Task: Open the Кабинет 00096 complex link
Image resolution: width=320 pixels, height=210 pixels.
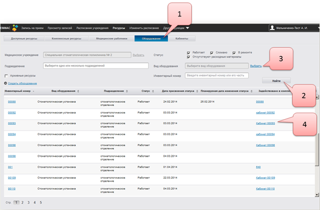Action: [x=265, y=145]
